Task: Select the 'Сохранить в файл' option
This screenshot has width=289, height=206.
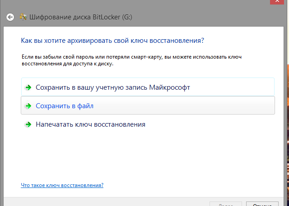Action: (x=148, y=105)
